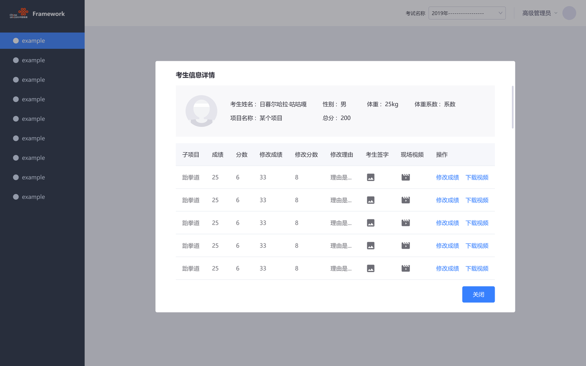This screenshot has height=366, width=586.
Task: Play the video clip icon in first table row
Action: point(406,177)
